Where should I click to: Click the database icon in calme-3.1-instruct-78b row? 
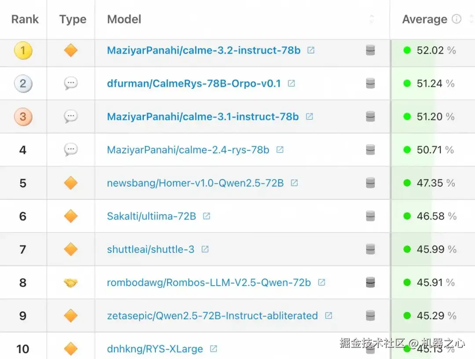click(370, 116)
